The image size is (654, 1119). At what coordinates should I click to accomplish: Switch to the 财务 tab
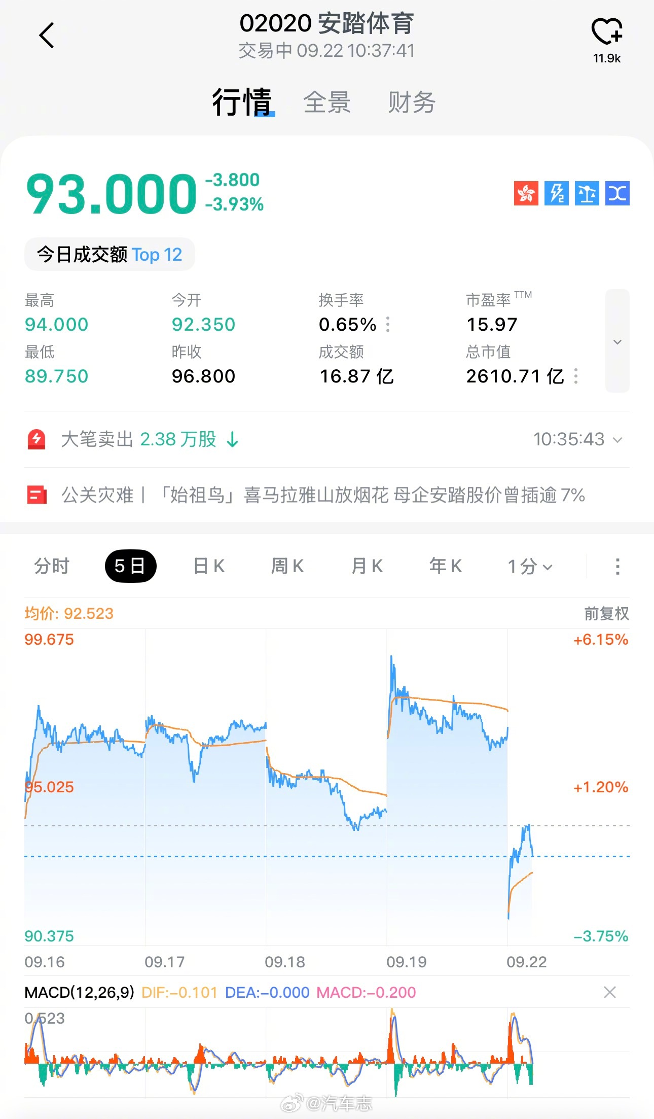click(412, 102)
